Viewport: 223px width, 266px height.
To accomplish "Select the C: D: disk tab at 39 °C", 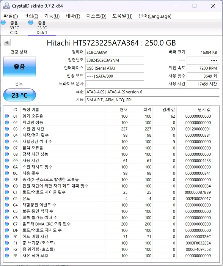I will point(14,27).
